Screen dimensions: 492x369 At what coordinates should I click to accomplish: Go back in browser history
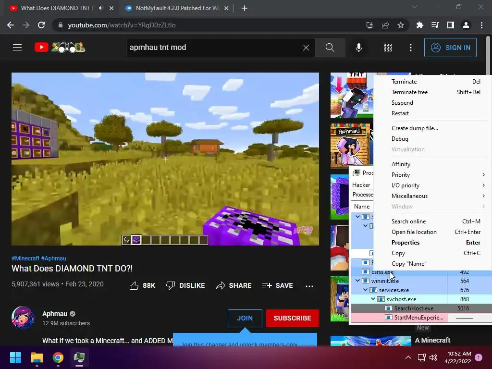click(x=11, y=25)
